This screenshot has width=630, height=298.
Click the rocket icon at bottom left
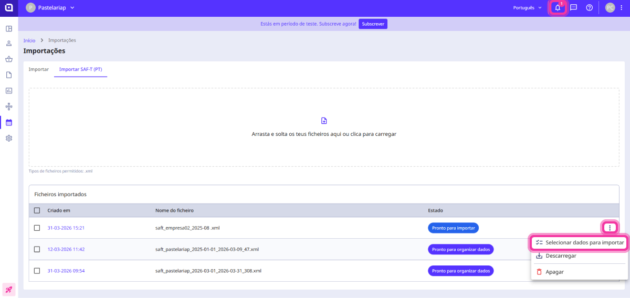[x=9, y=289]
